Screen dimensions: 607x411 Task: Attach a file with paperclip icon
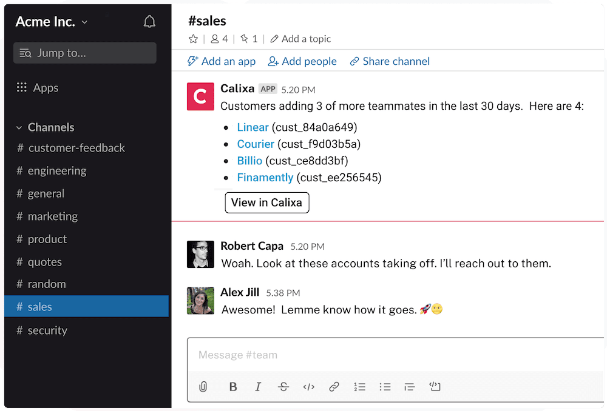[x=203, y=387]
